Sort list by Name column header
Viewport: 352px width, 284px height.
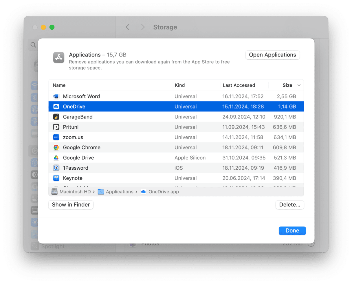pos(59,85)
